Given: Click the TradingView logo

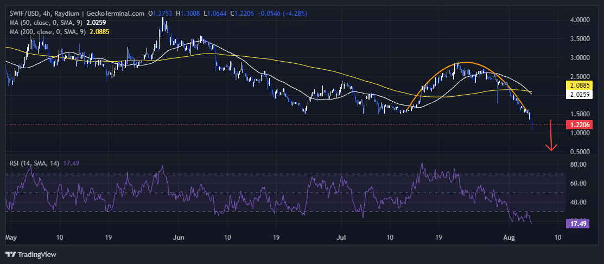Looking at the screenshot, I should pyautogui.click(x=31, y=254).
